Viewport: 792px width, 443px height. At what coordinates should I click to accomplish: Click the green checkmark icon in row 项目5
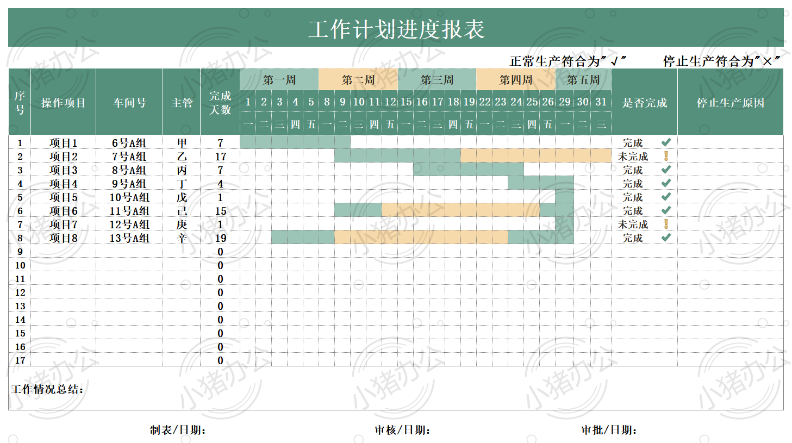(x=666, y=197)
